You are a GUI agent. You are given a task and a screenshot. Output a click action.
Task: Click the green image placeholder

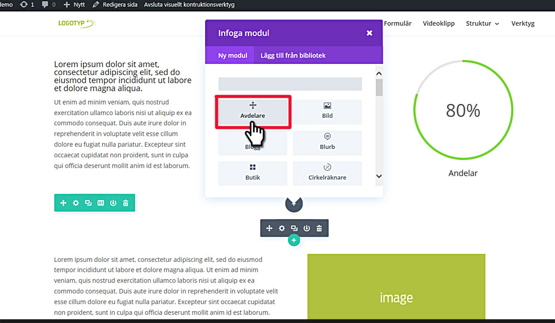point(396,286)
